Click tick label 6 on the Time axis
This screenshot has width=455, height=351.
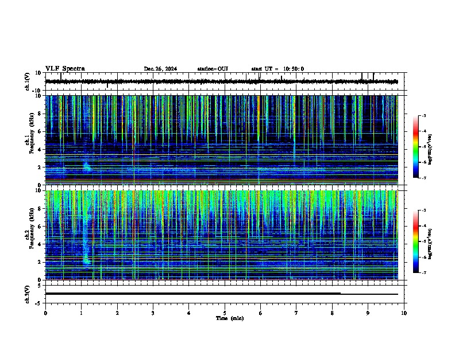(260, 313)
